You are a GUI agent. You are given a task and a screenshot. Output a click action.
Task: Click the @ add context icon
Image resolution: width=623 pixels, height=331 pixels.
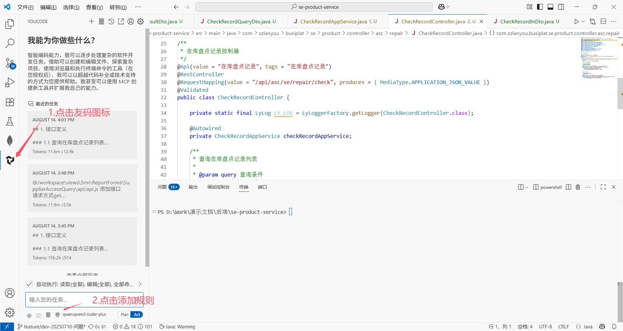tap(29, 315)
